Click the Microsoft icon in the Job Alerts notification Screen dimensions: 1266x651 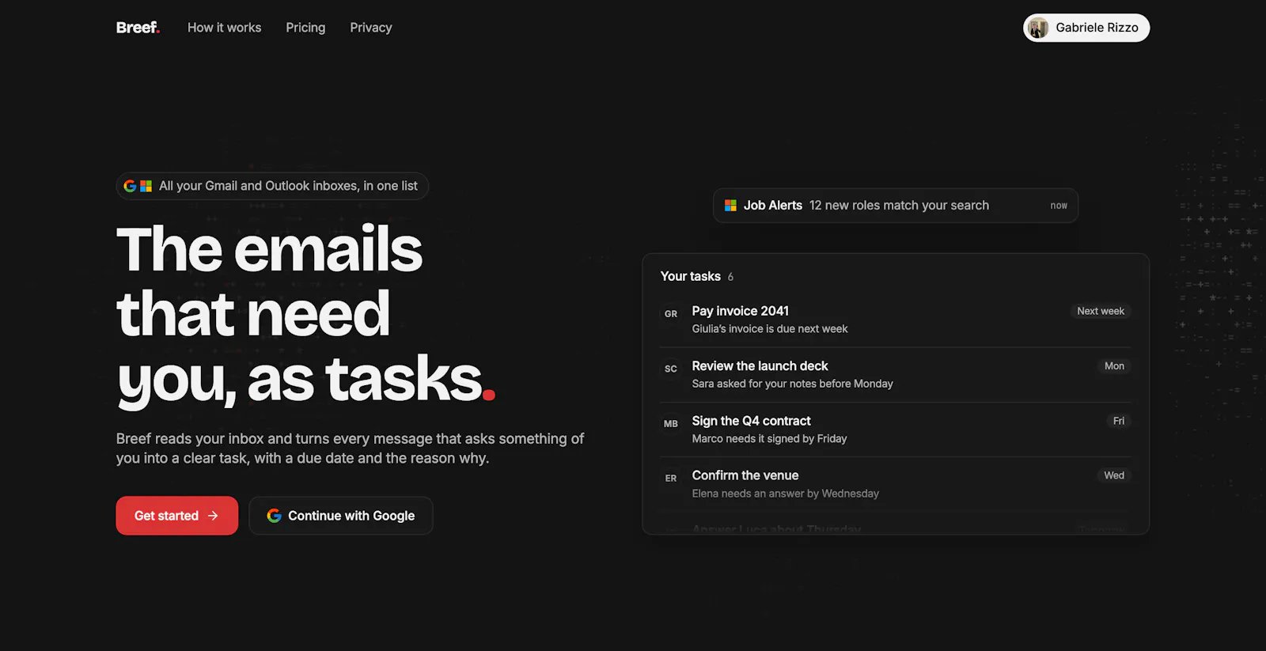tap(730, 206)
